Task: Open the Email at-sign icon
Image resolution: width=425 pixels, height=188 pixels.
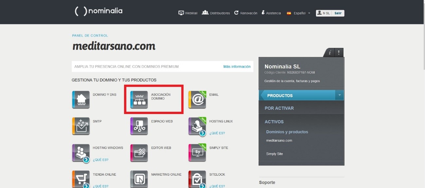Action: click(x=197, y=99)
